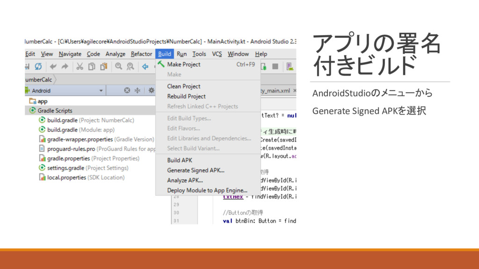The width and height of the screenshot is (479, 269).
Task: Open the Navigate menu
Action: pos(70,54)
